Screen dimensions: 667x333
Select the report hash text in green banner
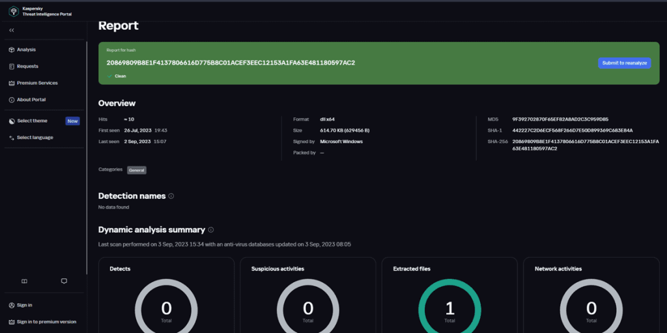pos(231,63)
